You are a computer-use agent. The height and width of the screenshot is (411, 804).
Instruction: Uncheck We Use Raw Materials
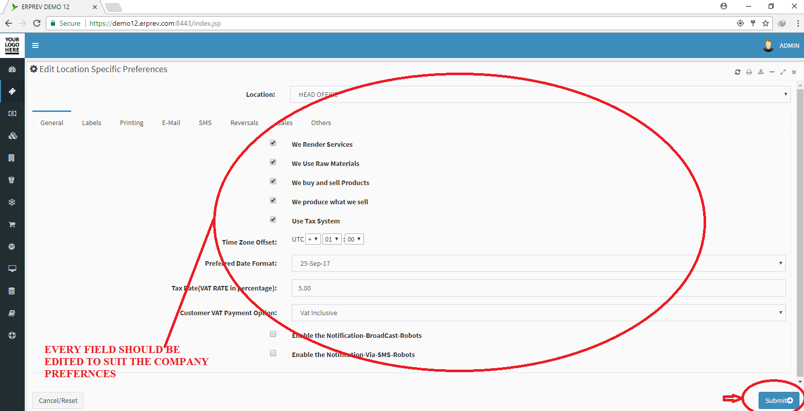tap(273, 162)
